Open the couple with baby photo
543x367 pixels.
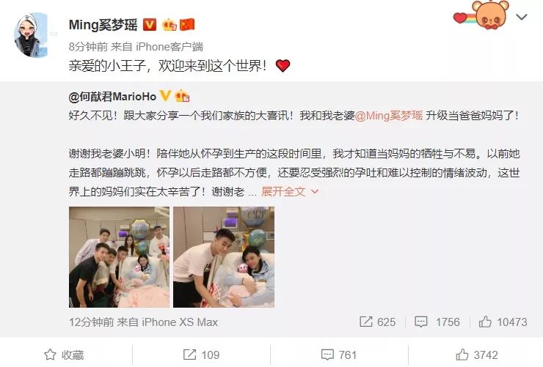[224, 257]
